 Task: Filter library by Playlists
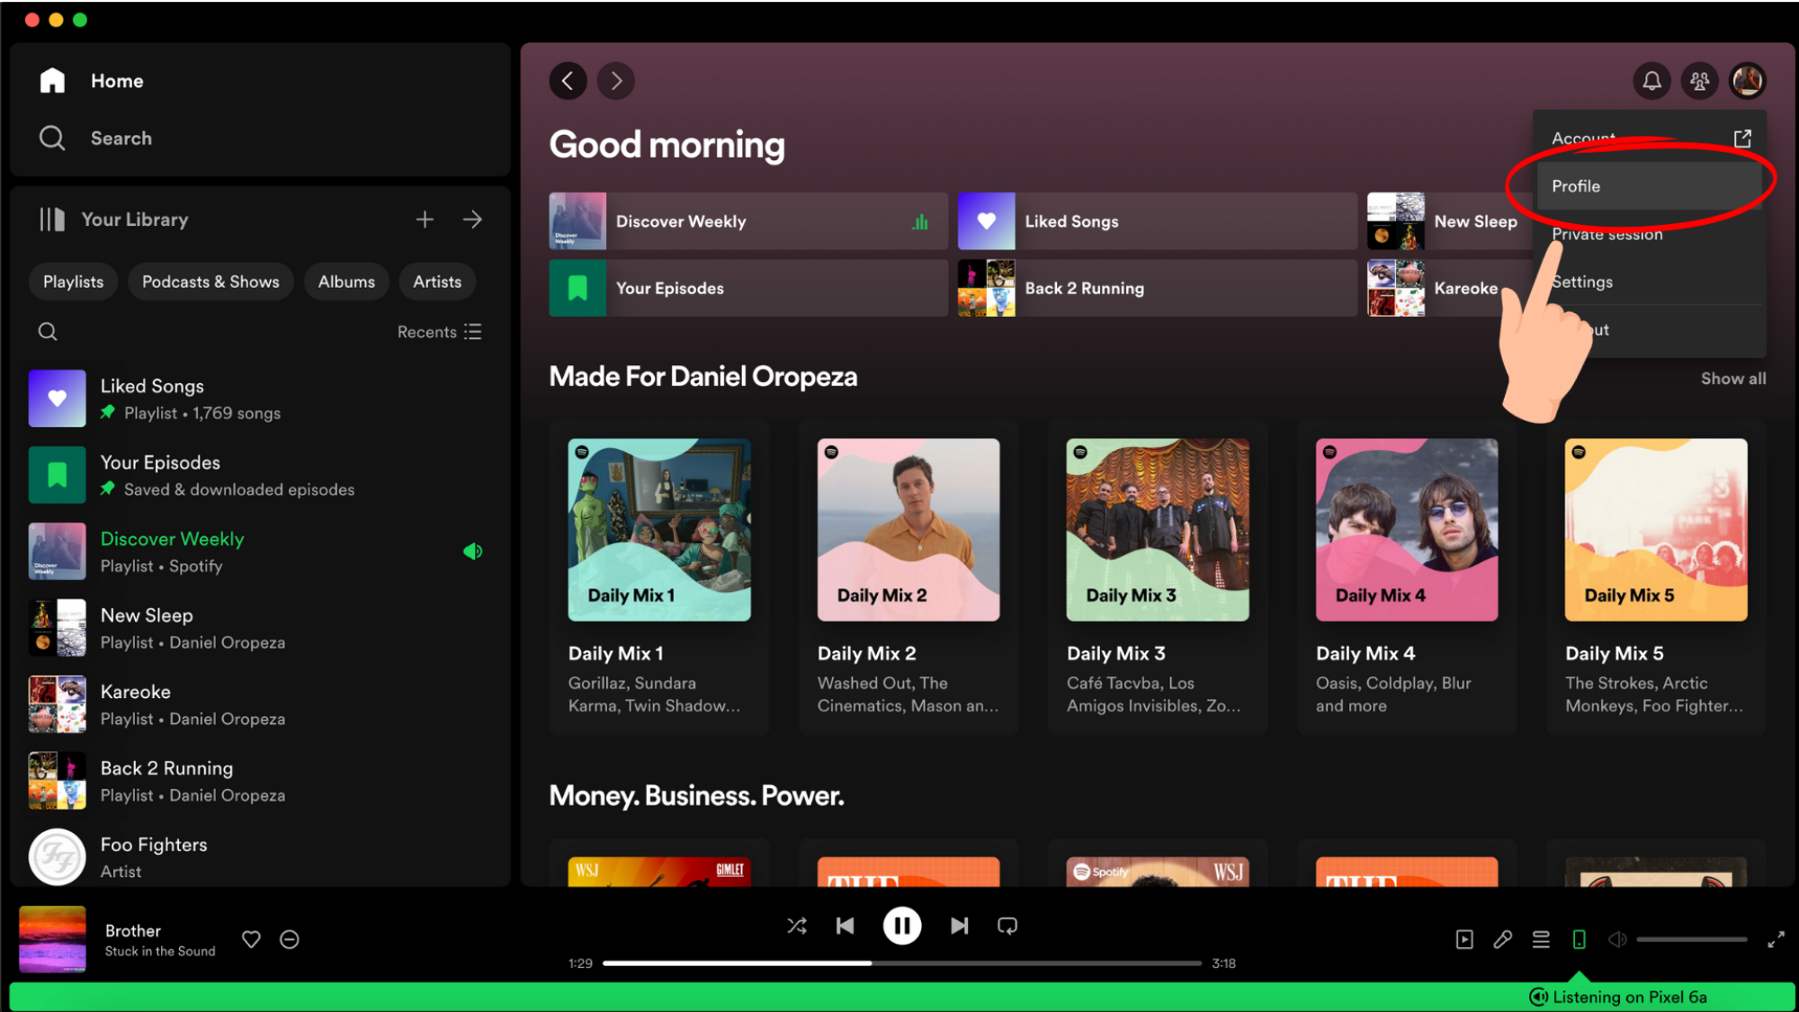click(x=73, y=282)
